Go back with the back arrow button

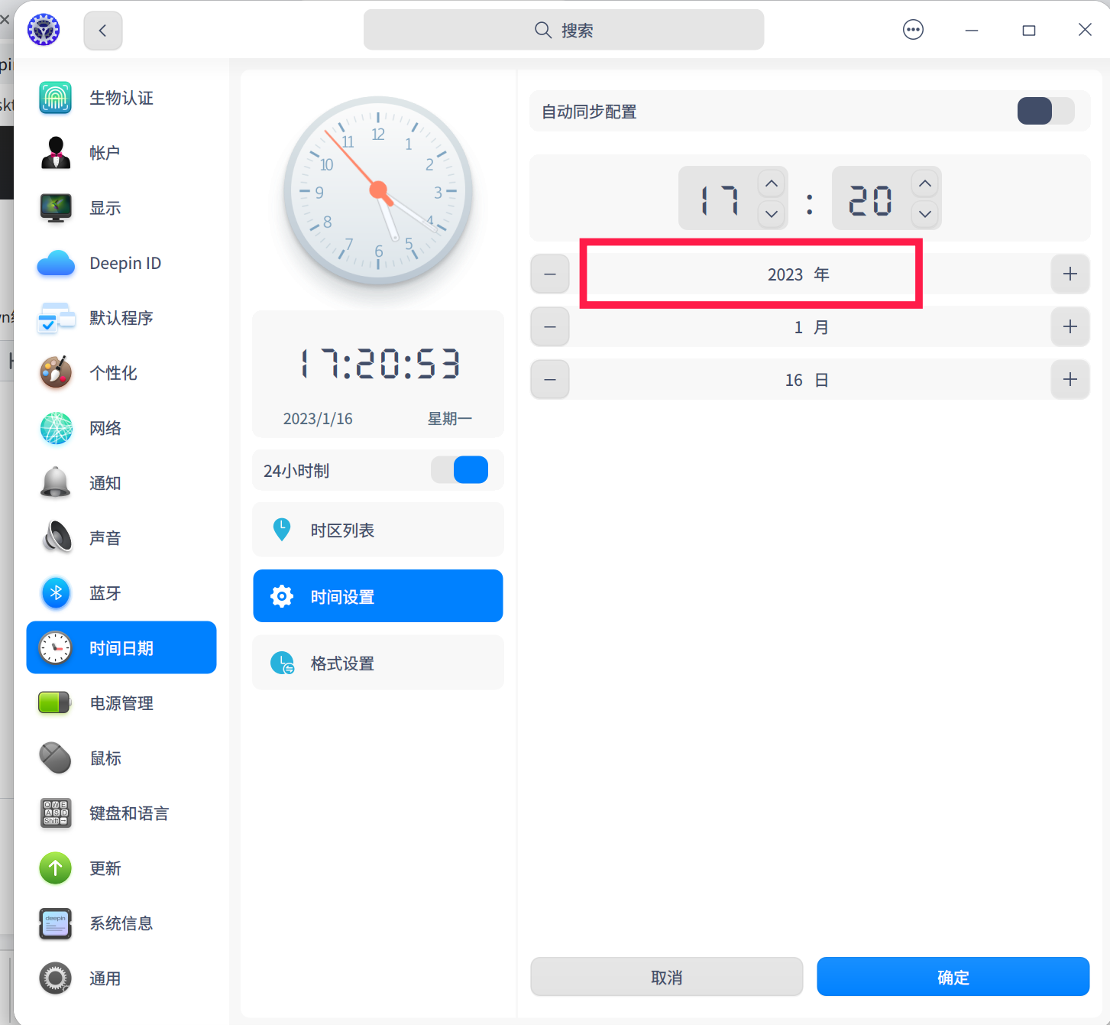[x=103, y=31]
